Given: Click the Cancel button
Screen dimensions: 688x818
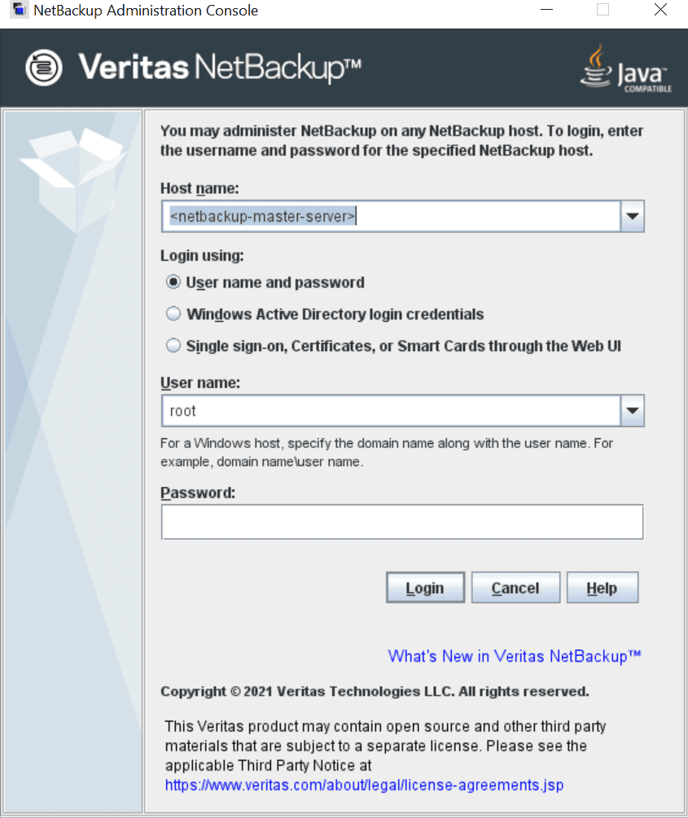Looking at the screenshot, I should pyautogui.click(x=515, y=587).
